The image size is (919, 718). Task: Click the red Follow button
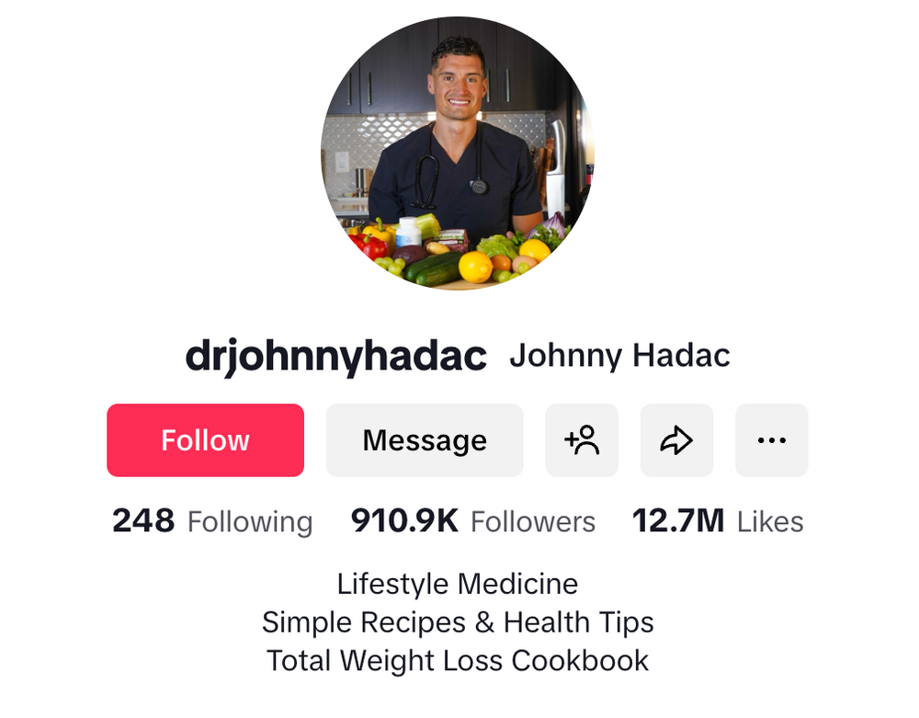click(205, 440)
